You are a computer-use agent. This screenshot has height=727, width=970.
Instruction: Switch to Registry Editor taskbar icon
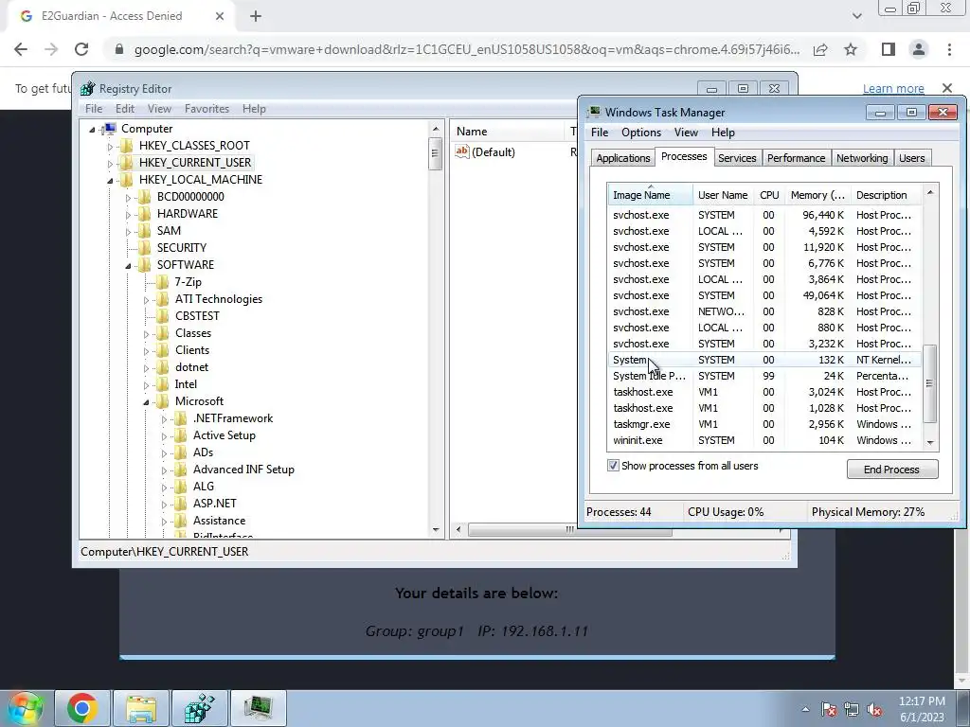click(200, 708)
